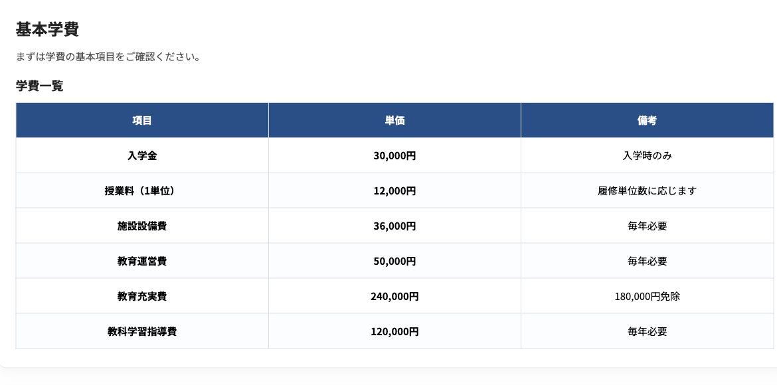
Task: Click the 履修単位数に応じます note
Action: [x=647, y=191]
